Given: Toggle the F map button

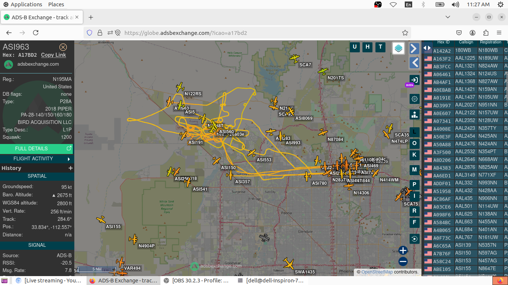Looking at the screenshot, I should click(x=414, y=223).
